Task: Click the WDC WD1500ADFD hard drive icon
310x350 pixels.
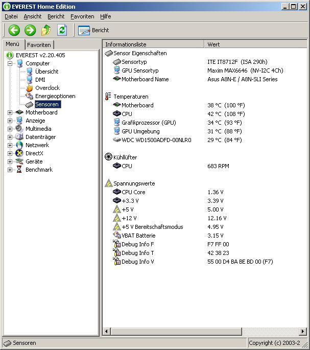Action: click(x=117, y=140)
